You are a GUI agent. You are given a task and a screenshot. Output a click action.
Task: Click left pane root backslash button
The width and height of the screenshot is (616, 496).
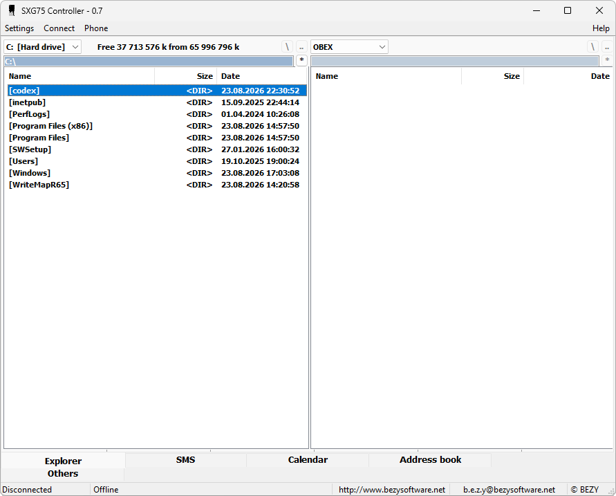coord(287,47)
